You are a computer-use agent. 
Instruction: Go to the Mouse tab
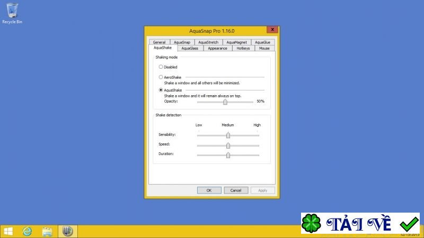click(264, 48)
